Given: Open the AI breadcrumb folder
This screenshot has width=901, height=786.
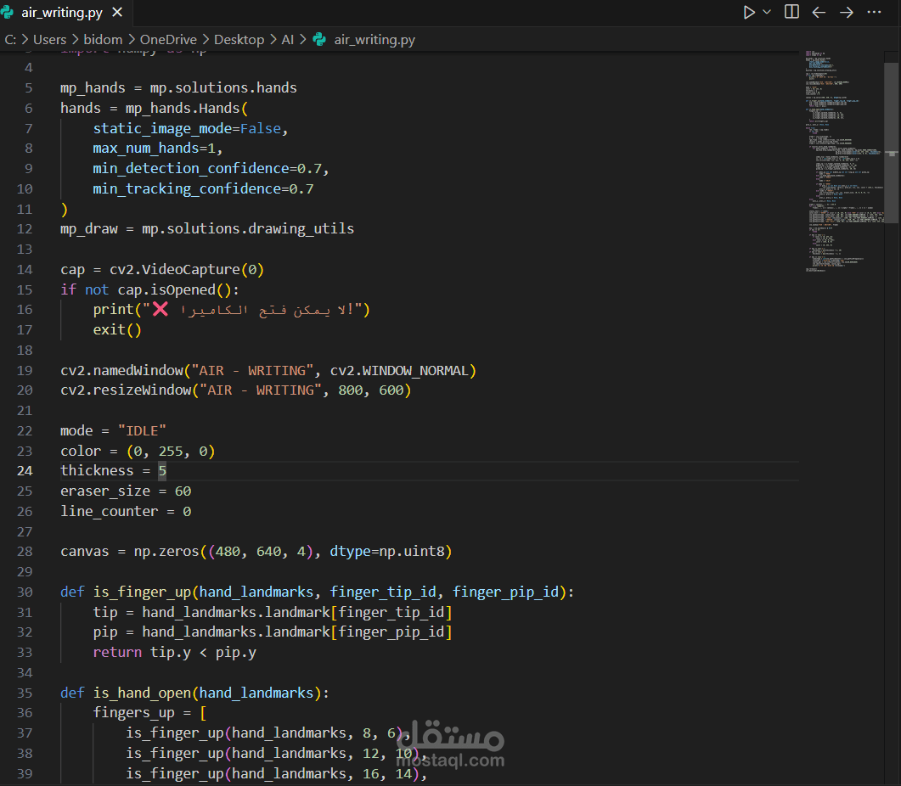Looking at the screenshot, I should (x=287, y=40).
